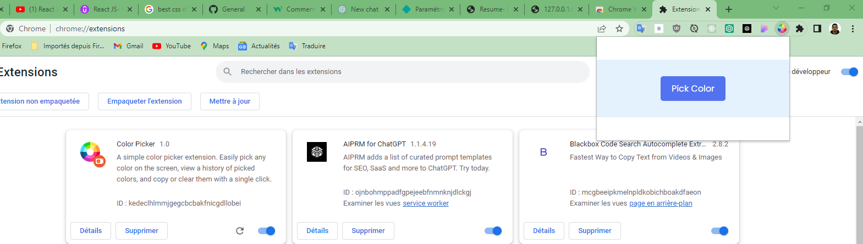Open Détails for AIPRM for ChatGPT
The image size is (863, 244).
(317, 231)
